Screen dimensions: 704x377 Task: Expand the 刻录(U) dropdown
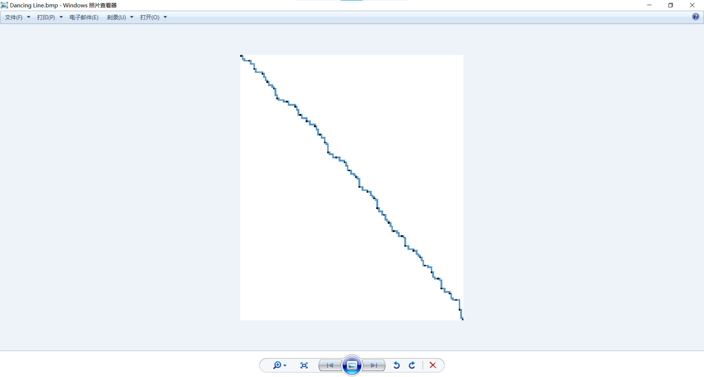coord(120,17)
